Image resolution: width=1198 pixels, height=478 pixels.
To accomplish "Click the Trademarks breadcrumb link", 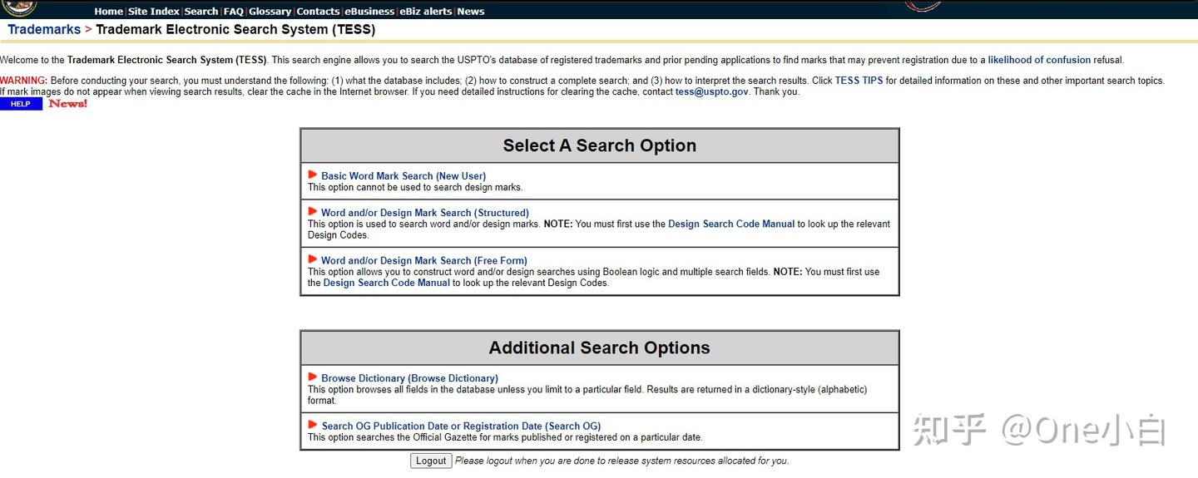I will click(x=44, y=30).
